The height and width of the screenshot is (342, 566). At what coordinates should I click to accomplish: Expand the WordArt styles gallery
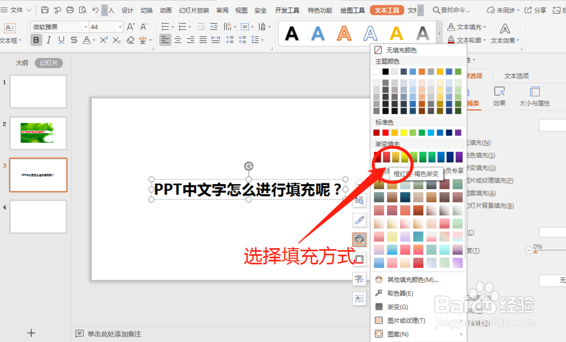point(439,33)
